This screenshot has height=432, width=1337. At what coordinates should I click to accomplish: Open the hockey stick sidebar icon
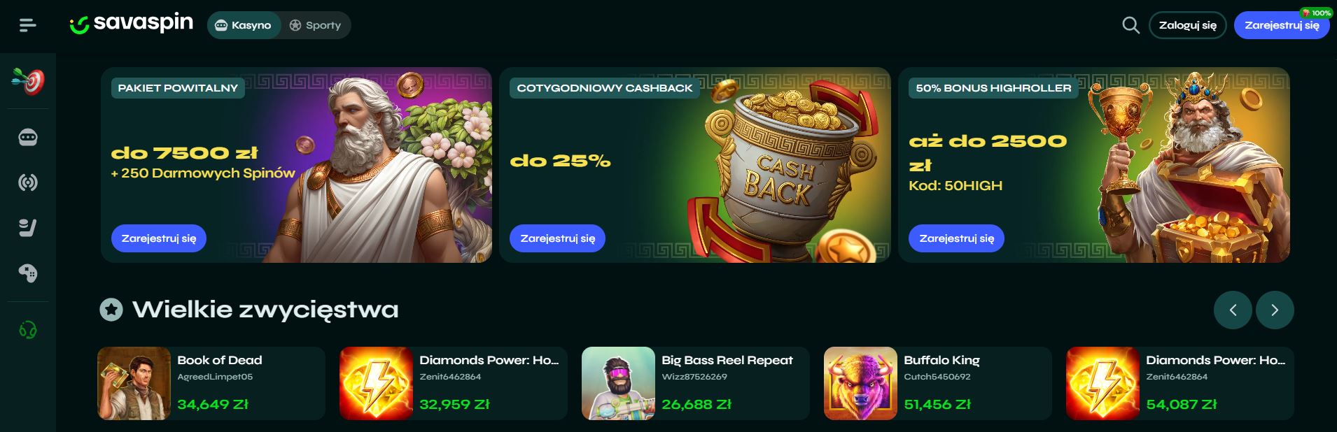point(28,228)
